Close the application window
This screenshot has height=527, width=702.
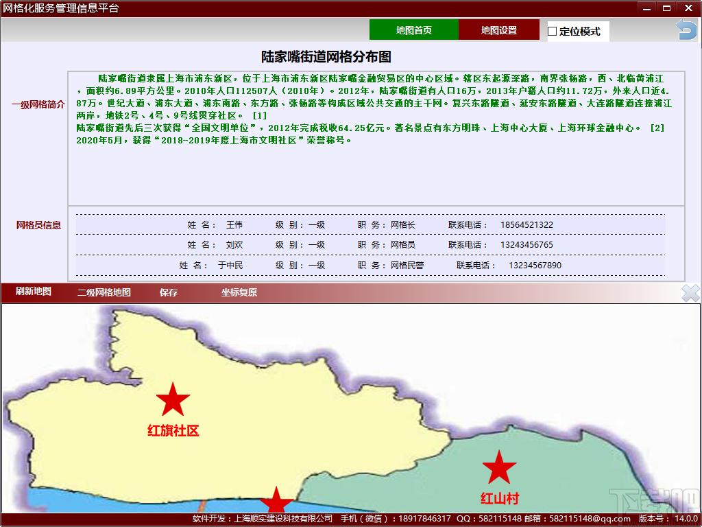pos(688,8)
